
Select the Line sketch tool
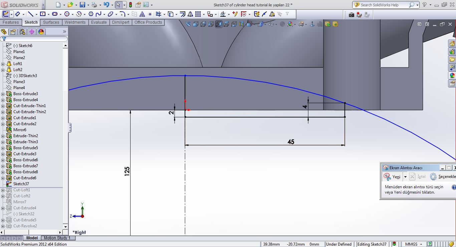pos(30,14)
